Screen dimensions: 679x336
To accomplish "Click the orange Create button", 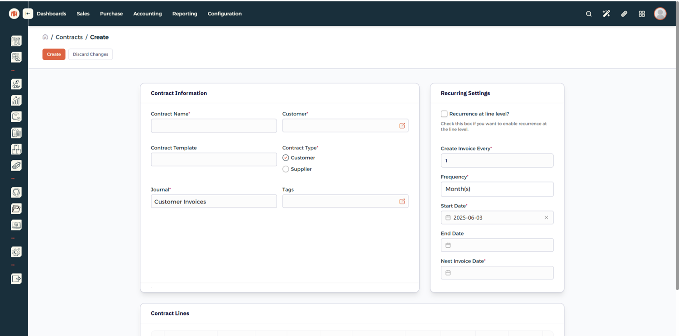I will (x=54, y=54).
